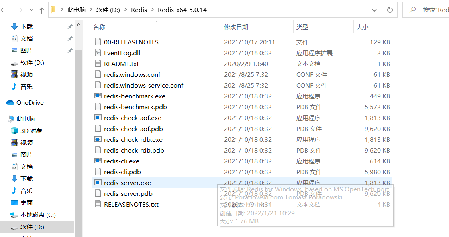Image resolution: width=449 pixels, height=237 pixels.
Task: Go back to the previous folder
Action: pos(4,10)
